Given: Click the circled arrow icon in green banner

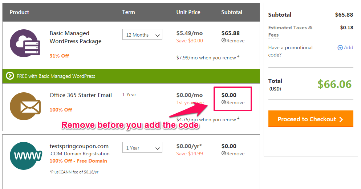Looking at the screenshot, I should 10,76.
